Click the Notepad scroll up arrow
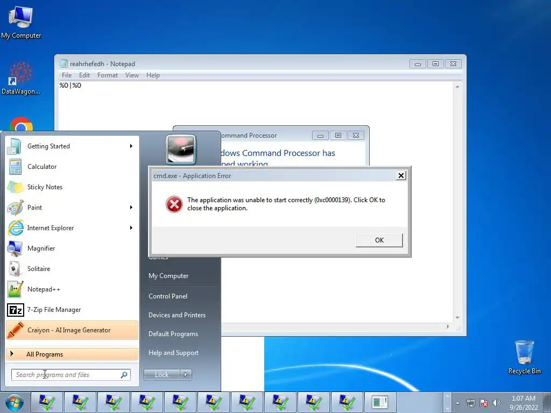This screenshot has width=551, height=413. (457, 87)
